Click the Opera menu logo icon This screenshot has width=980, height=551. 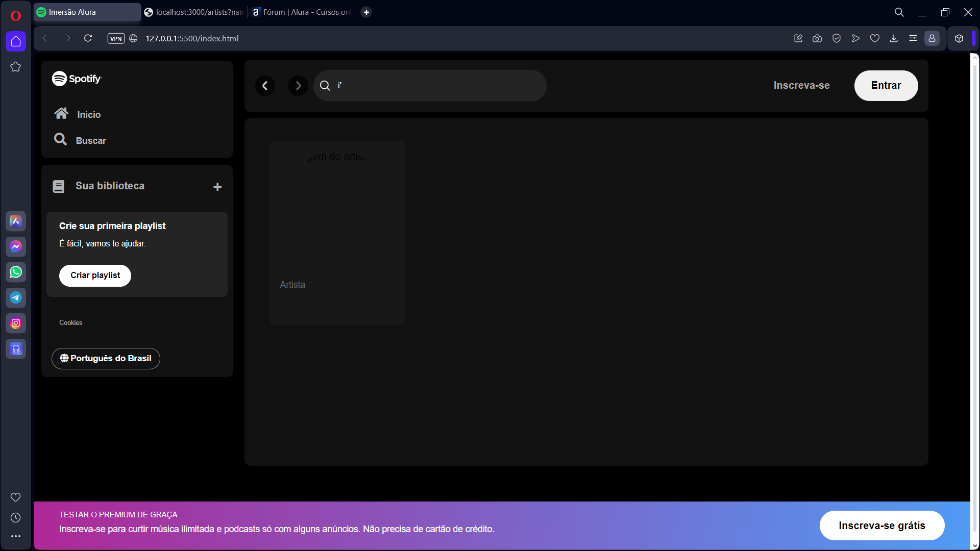16,16
